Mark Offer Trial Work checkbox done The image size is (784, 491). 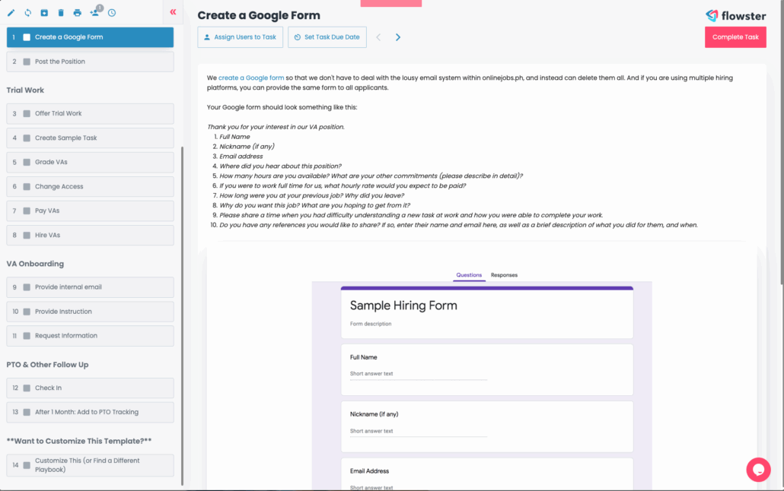coord(27,114)
